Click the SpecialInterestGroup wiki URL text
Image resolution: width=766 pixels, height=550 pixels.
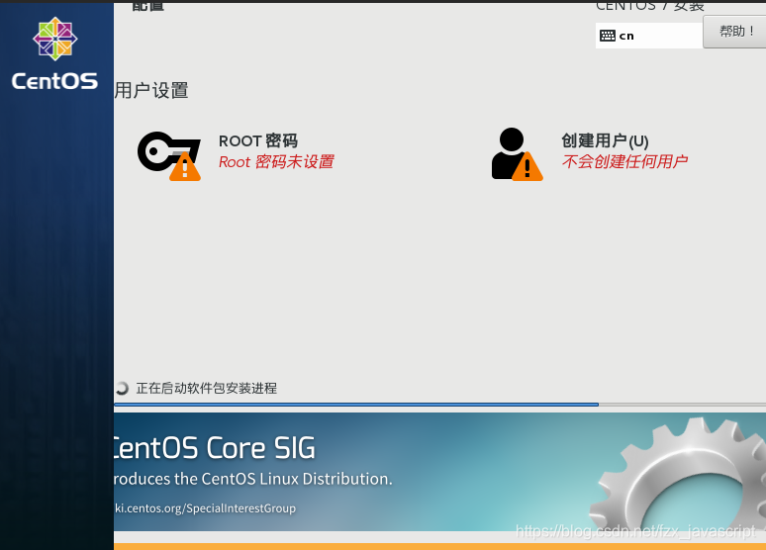click(x=205, y=508)
